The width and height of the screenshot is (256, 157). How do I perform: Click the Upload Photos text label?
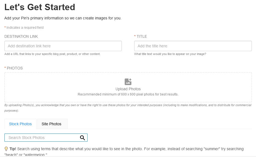(128, 89)
